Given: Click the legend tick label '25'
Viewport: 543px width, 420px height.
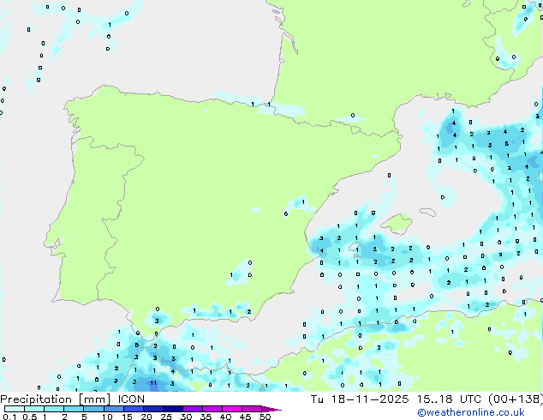Looking at the screenshot, I should pos(166,417).
